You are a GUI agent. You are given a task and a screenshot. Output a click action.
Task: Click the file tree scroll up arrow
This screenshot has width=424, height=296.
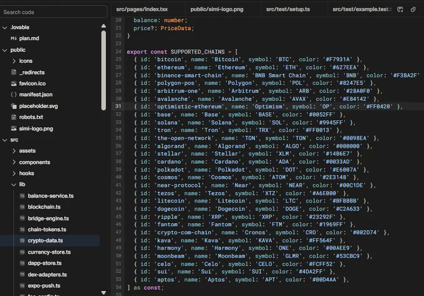pyautogui.click(x=104, y=26)
